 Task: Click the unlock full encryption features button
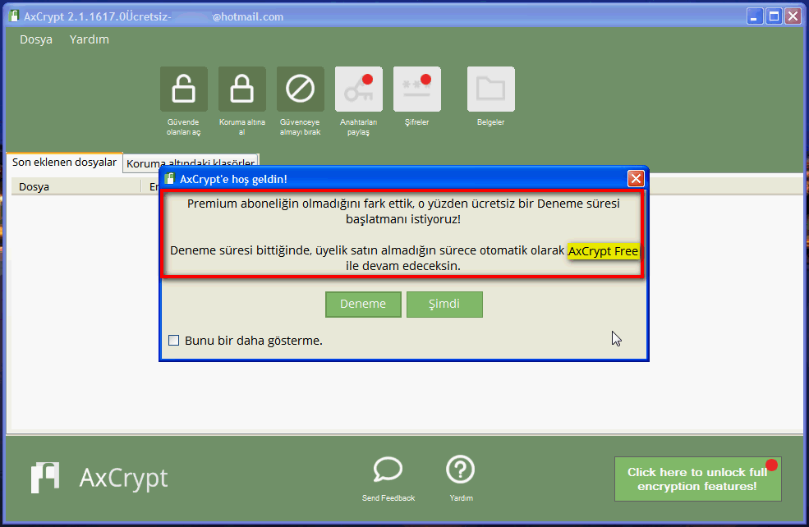[697, 479]
